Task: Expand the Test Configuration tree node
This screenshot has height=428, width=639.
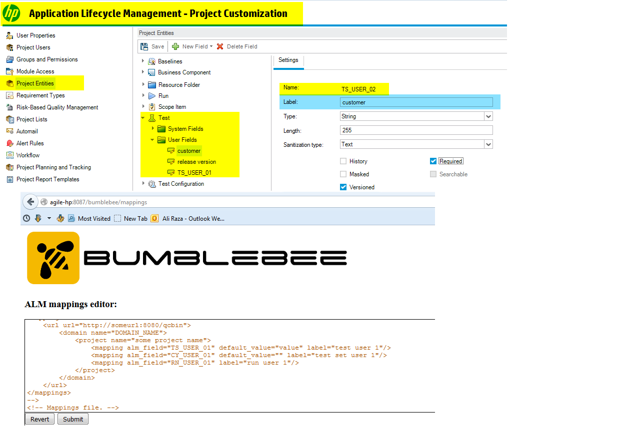Action: click(x=143, y=183)
